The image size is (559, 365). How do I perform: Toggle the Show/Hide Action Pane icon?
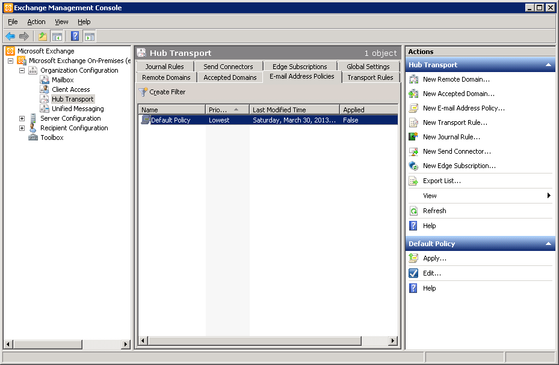(90, 36)
